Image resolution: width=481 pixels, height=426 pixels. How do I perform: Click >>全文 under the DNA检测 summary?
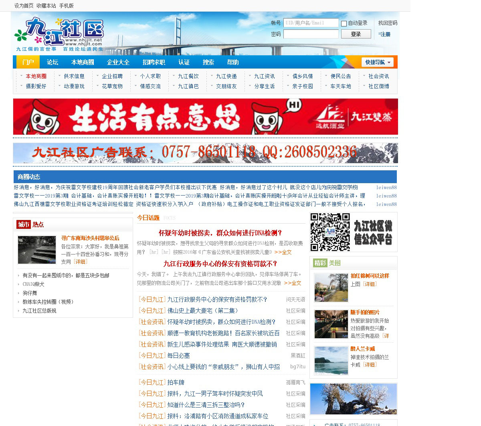click(x=283, y=252)
